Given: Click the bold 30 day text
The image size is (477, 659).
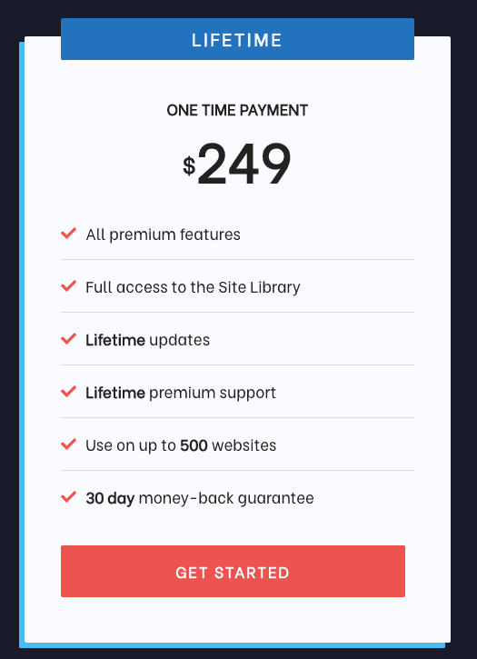Looking at the screenshot, I should coord(110,498).
